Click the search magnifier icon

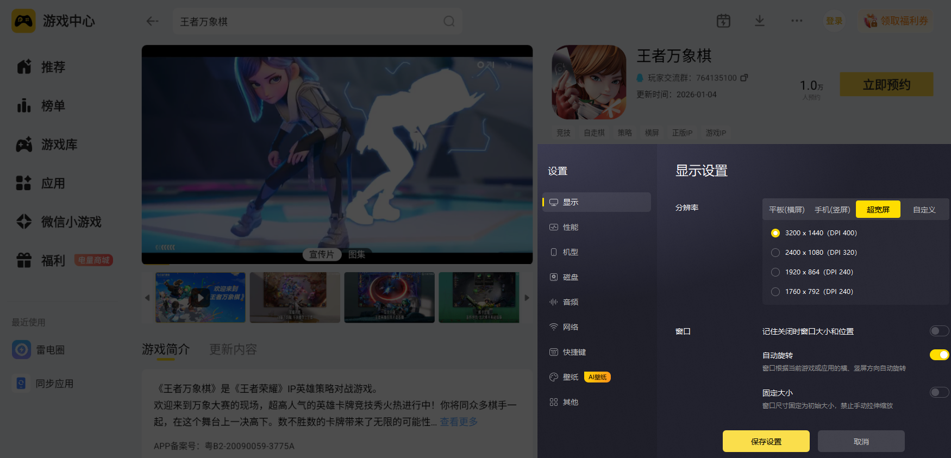tap(449, 21)
